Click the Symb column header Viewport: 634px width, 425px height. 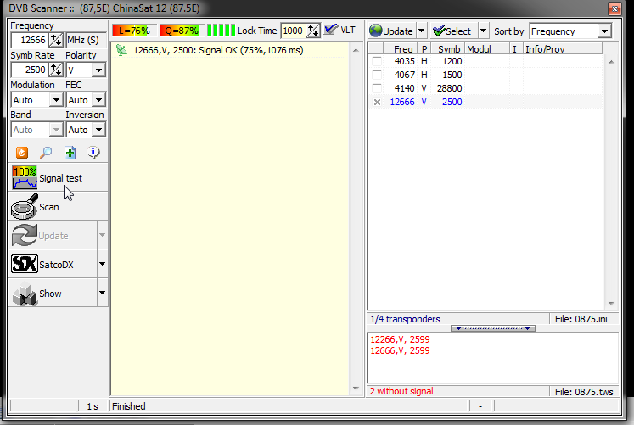pyautogui.click(x=447, y=49)
